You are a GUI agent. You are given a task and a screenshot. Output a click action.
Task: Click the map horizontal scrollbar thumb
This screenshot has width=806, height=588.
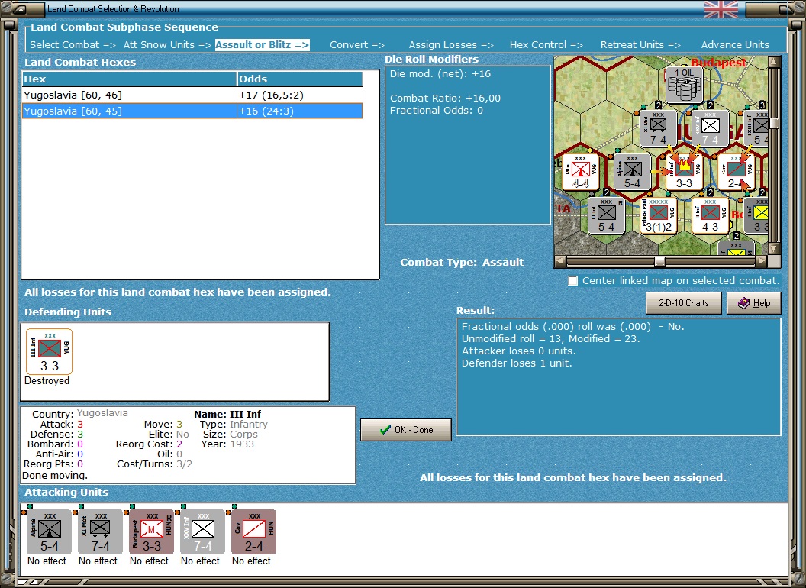659,261
